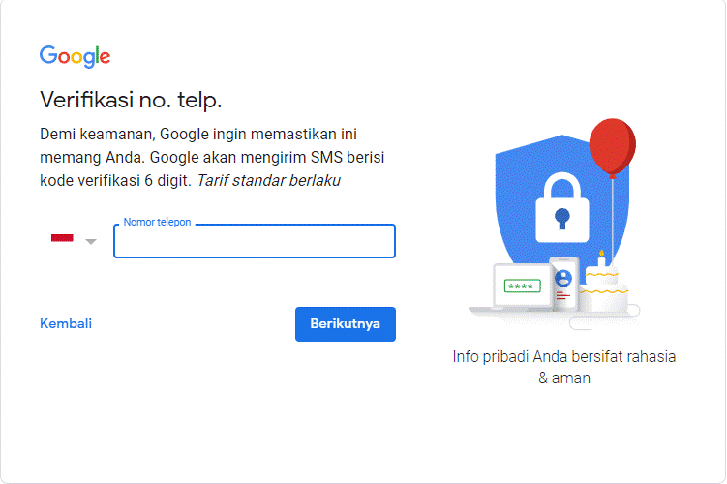
Task: Click the 'Demi keamanan' opening words
Action: pos(96,134)
